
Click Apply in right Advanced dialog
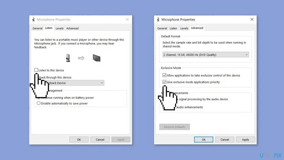click(x=246, y=139)
